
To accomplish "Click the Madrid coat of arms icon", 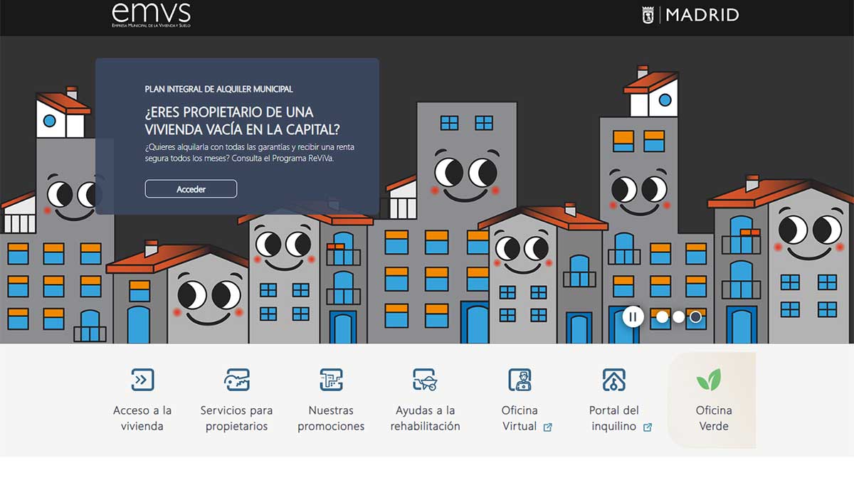I will coord(648,15).
